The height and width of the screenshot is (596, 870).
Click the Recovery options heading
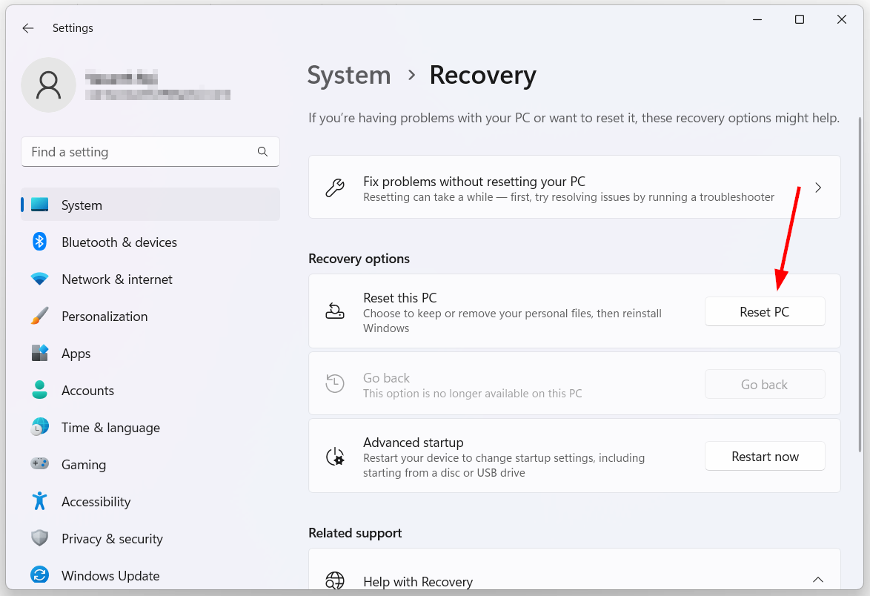point(359,259)
